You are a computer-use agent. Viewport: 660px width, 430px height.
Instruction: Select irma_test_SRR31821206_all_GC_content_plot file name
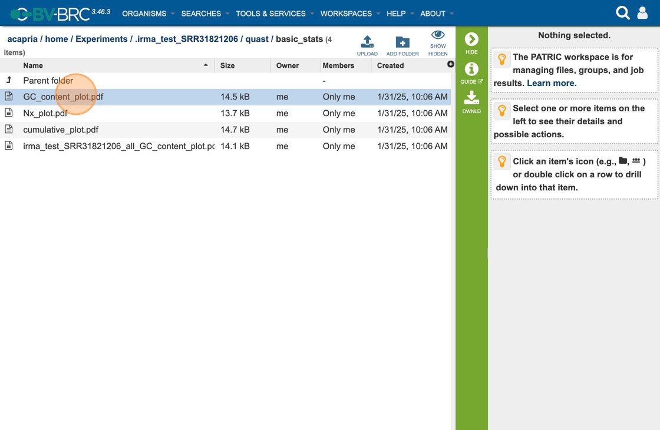pyautogui.click(x=118, y=146)
